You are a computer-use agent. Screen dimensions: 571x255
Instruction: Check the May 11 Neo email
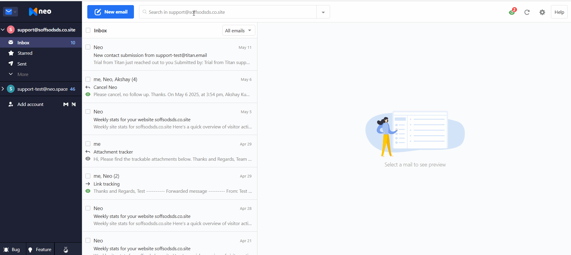click(88, 47)
